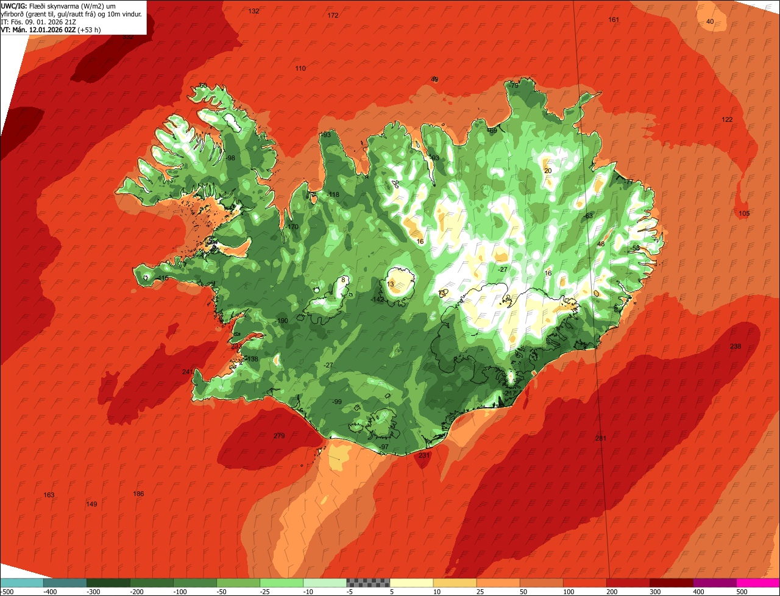Select the map value '-138'

point(252,359)
